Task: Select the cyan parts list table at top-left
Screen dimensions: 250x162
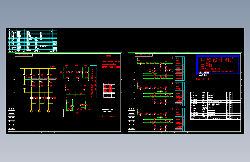Action: click(33, 41)
